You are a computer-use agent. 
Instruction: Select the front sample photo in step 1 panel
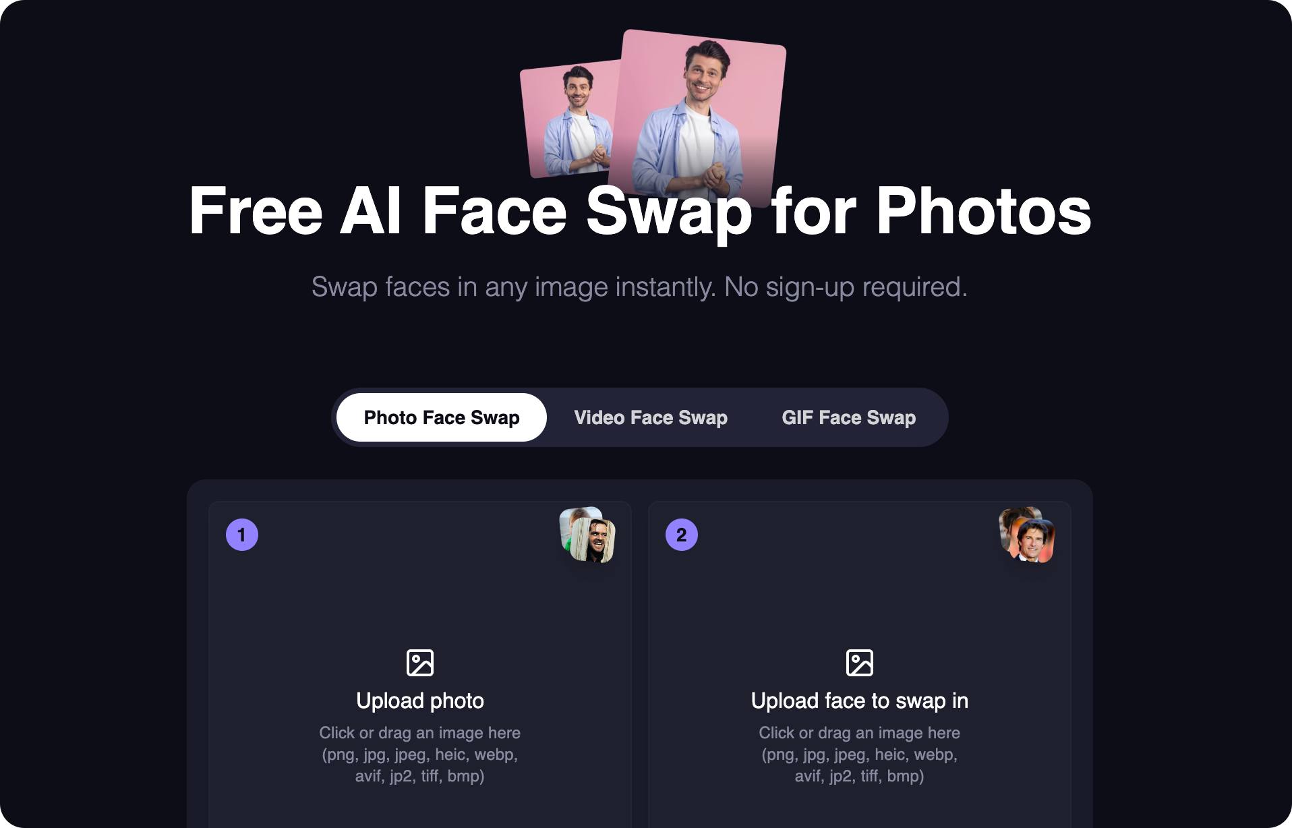(594, 541)
